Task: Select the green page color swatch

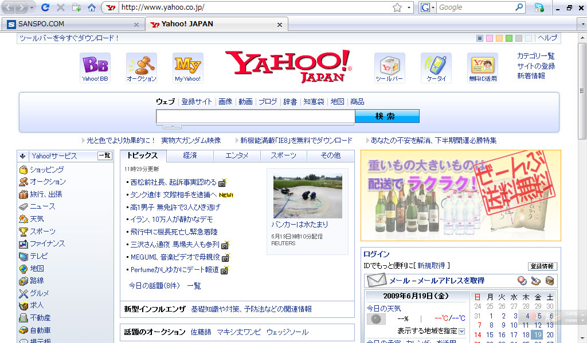Action: click(509, 38)
